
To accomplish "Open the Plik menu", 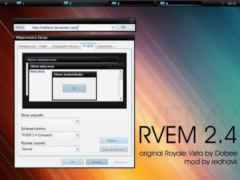I will coord(123,27).
